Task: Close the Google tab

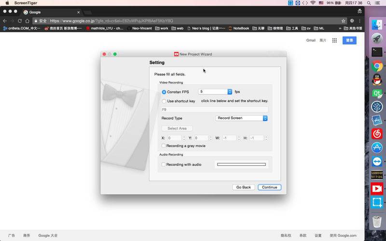Action: click(x=78, y=12)
